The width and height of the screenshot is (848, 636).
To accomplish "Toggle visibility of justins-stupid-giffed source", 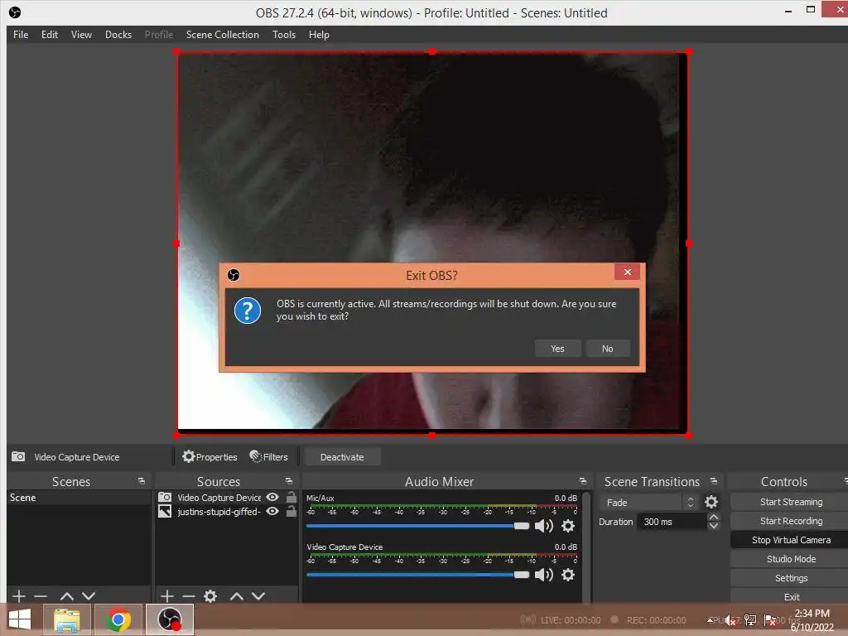I will (x=273, y=511).
